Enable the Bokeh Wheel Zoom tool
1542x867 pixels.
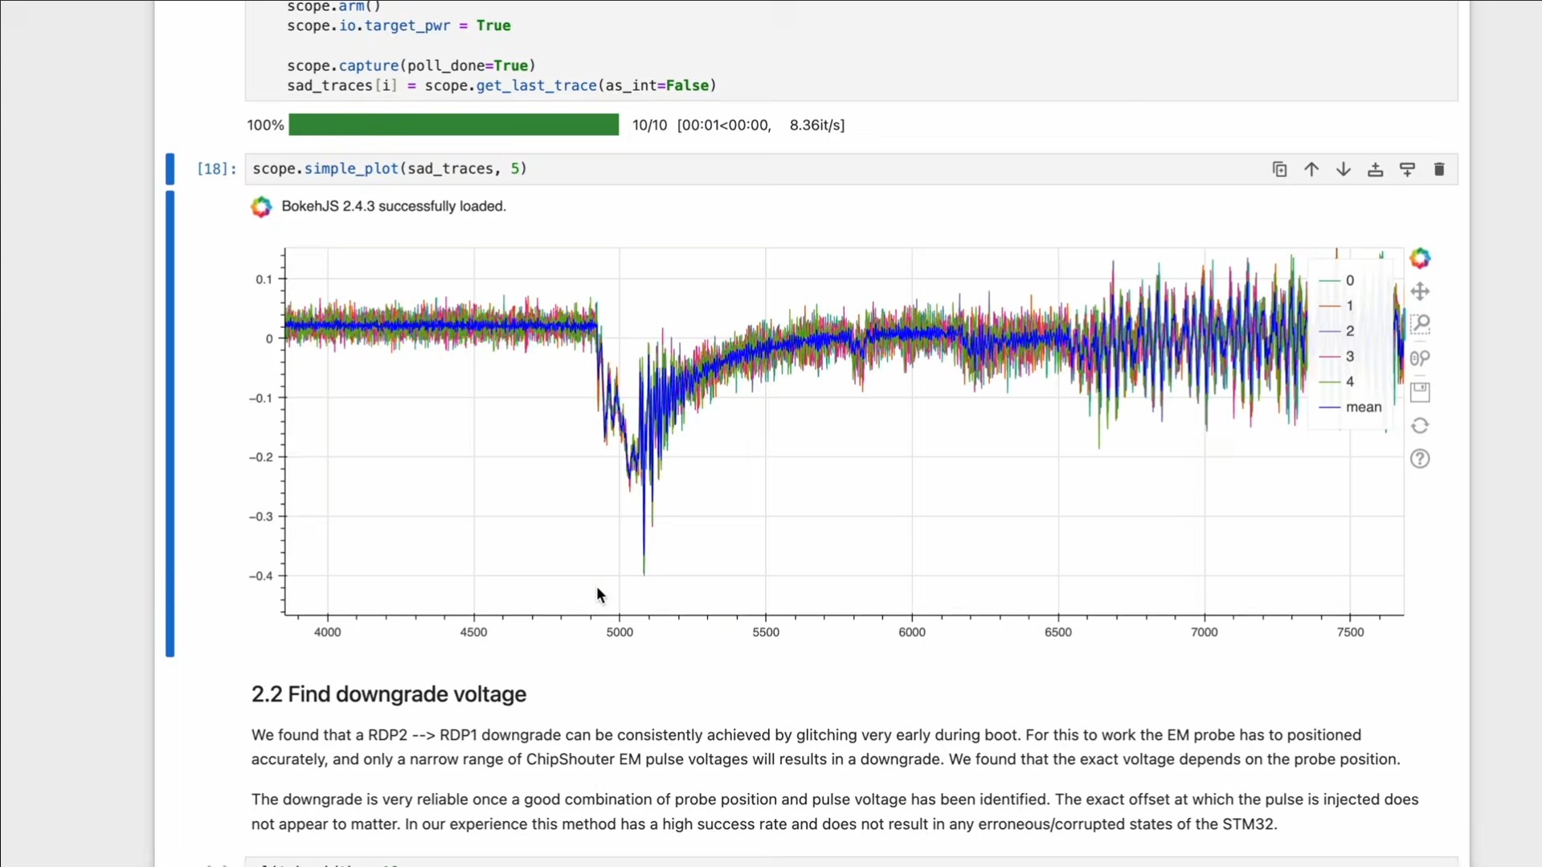tap(1420, 358)
